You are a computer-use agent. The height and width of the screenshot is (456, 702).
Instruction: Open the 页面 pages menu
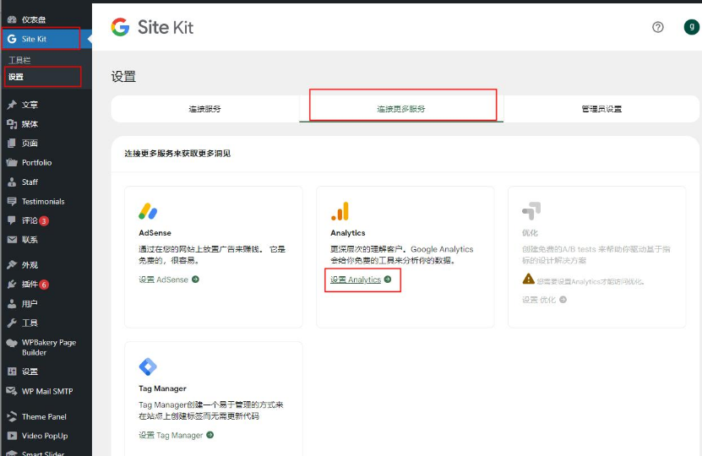point(30,144)
